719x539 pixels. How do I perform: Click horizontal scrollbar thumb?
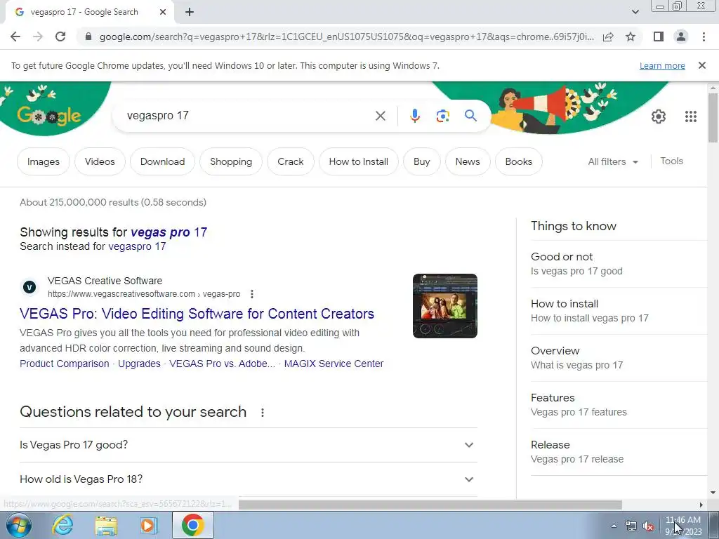click(x=430, y=505)
